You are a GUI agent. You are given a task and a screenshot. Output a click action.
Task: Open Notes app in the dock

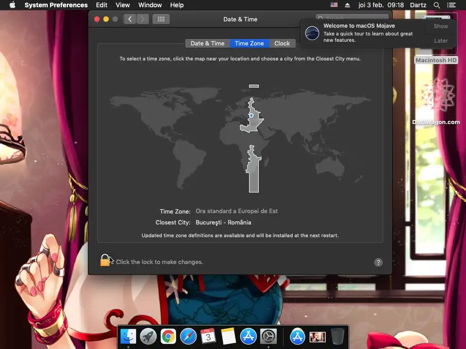pos(228,337)
